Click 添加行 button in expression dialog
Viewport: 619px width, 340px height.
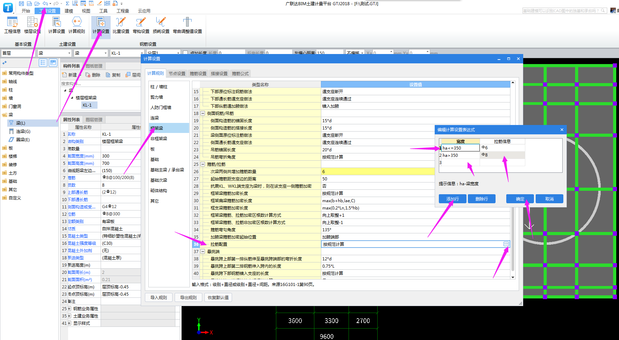(x=453, y=199)
